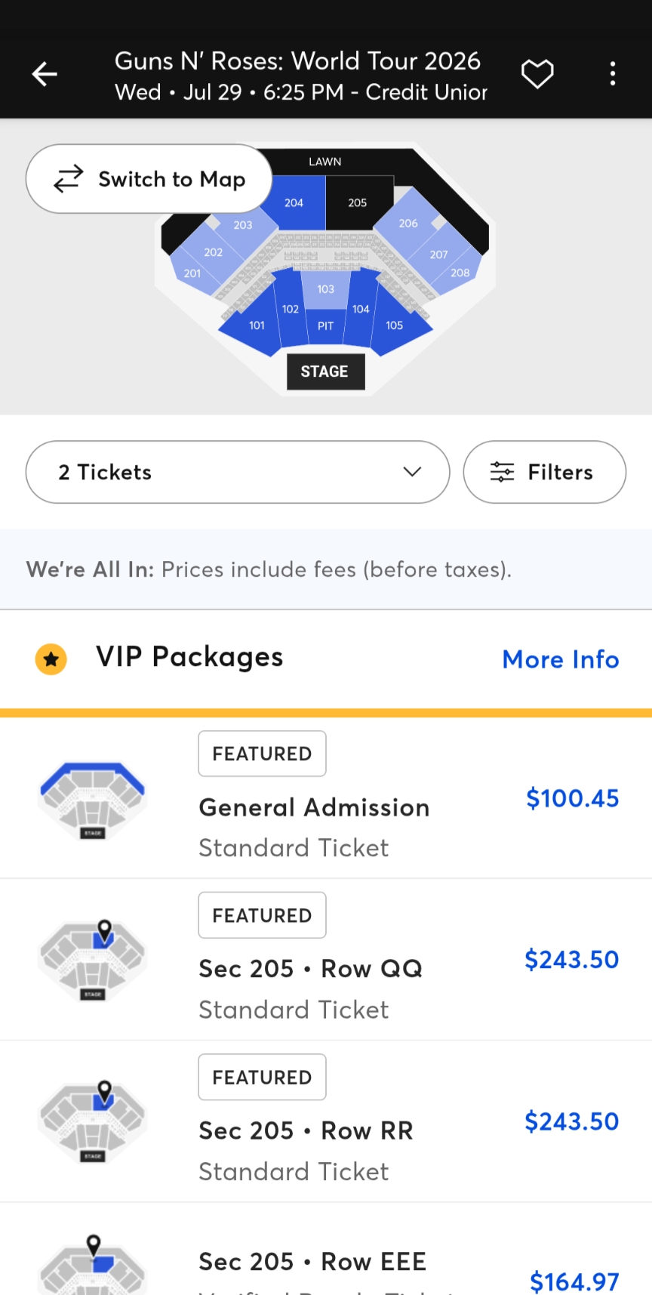The height and width of the screenshot is (1295, 652).
Task: Choose Sec 205 Row RR listing
Action: coord(306,1130)
